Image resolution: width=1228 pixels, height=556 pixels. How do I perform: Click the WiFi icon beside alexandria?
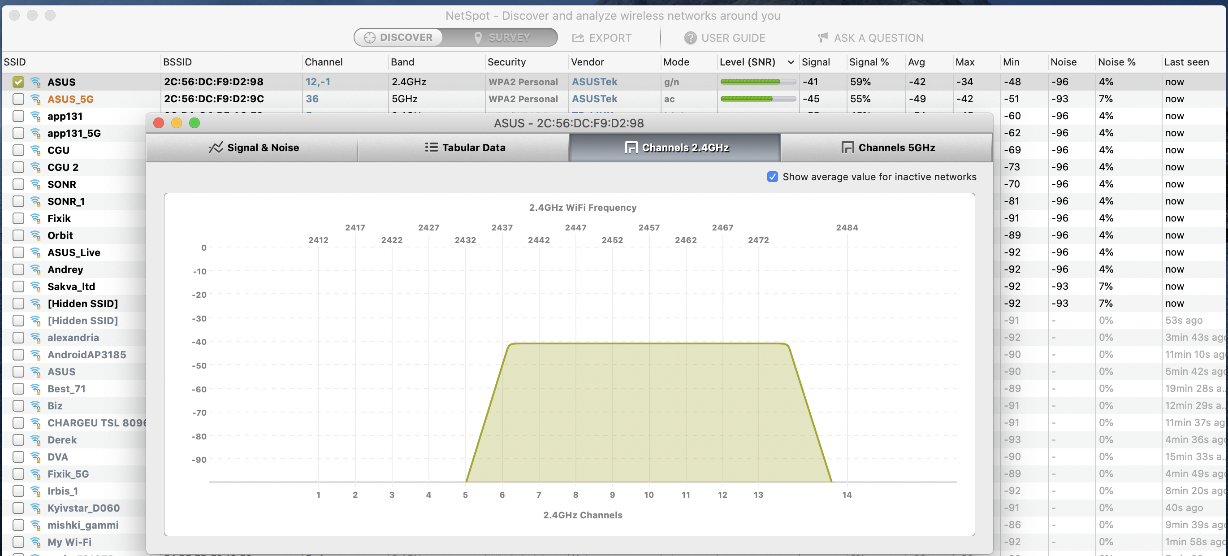click(x=35, y=338)
